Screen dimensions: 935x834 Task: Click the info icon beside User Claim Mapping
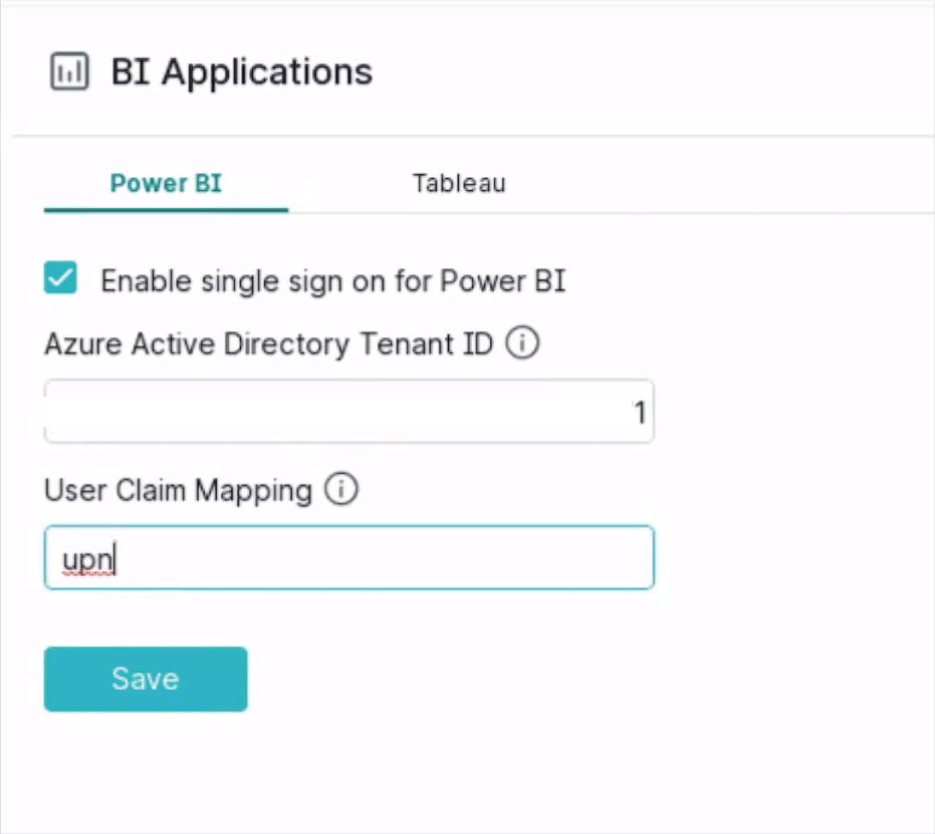point(341,489)
